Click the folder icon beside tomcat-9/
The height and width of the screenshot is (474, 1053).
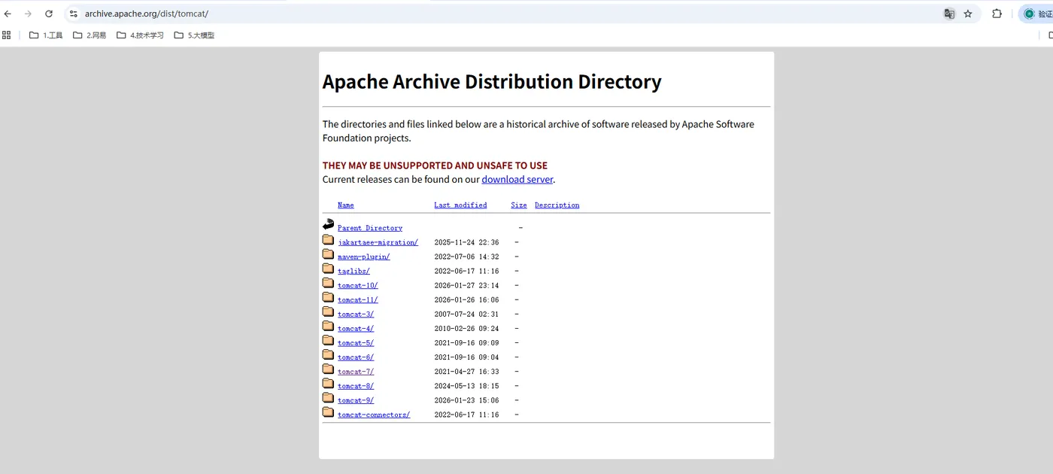point(328,397)
